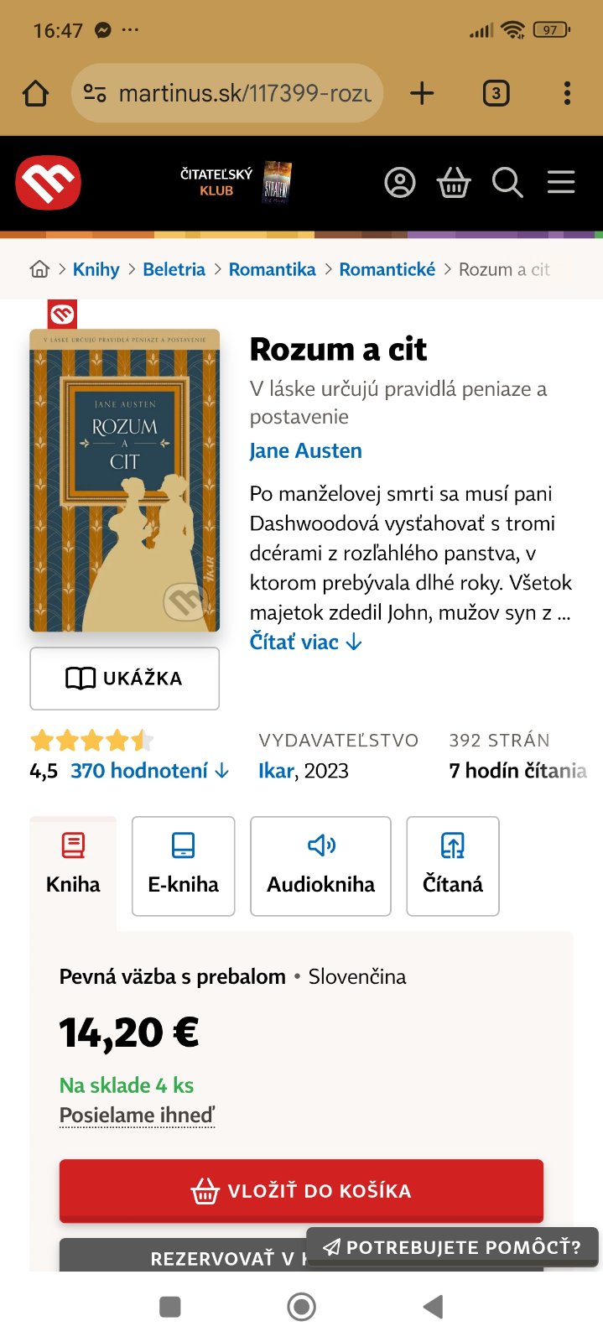The height and width of the screenshot is (1342, 603).
Task: Select the Audiokniha format tab
Action: (x=320, y=866)
